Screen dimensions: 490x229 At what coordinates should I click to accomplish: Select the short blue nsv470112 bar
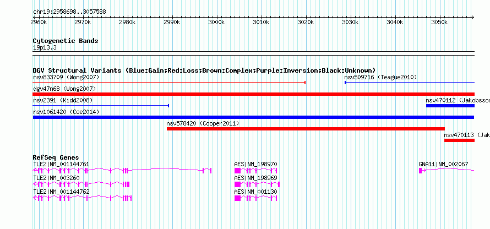point(450,106)
